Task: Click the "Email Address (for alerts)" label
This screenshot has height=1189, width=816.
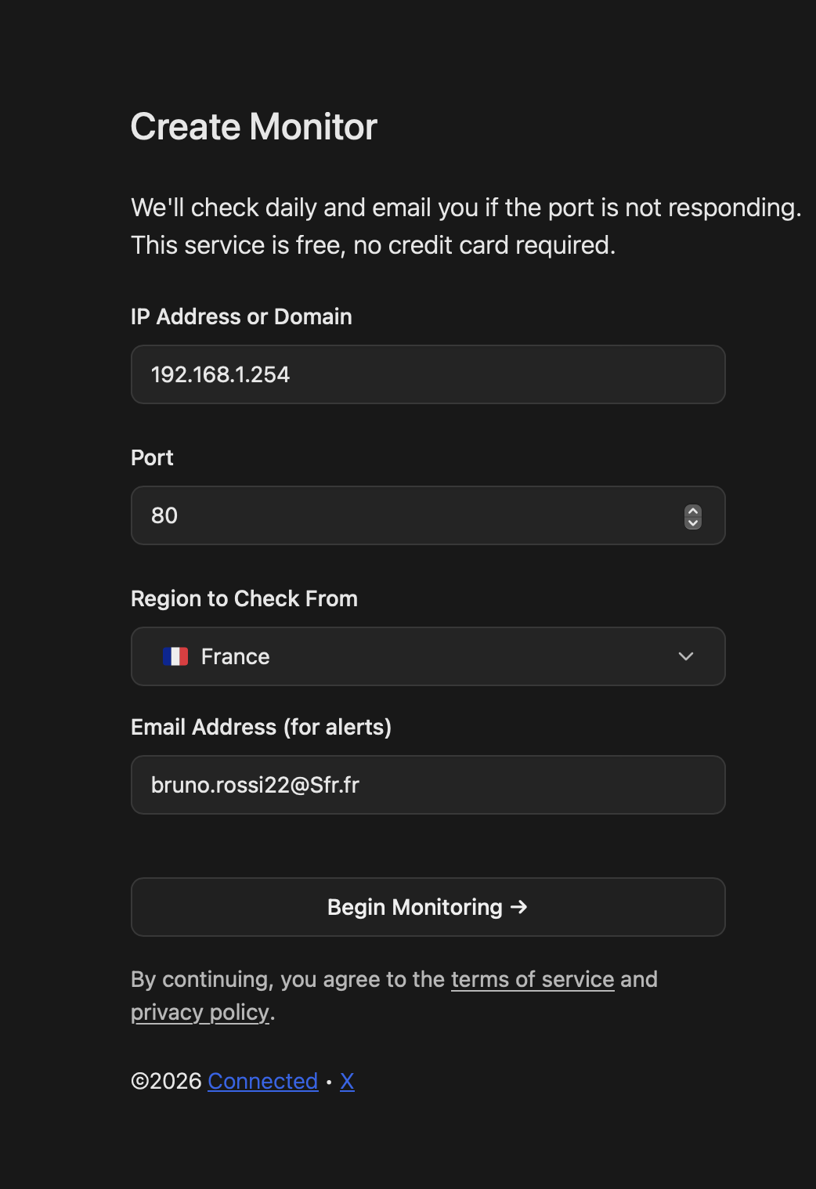Action: (x=261, y=727)
